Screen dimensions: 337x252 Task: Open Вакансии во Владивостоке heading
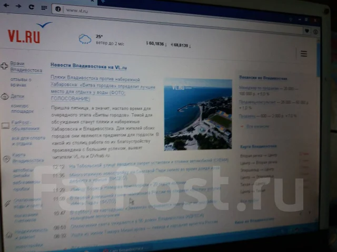click(x=263, y=78)
